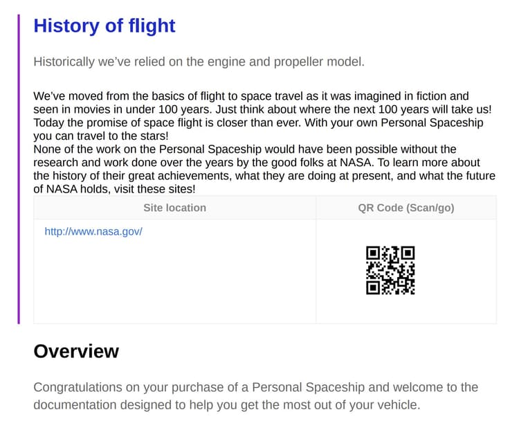519x446 pixels.
Task: Click the "Historically we've relied on" subtitle
Action: 199,62
